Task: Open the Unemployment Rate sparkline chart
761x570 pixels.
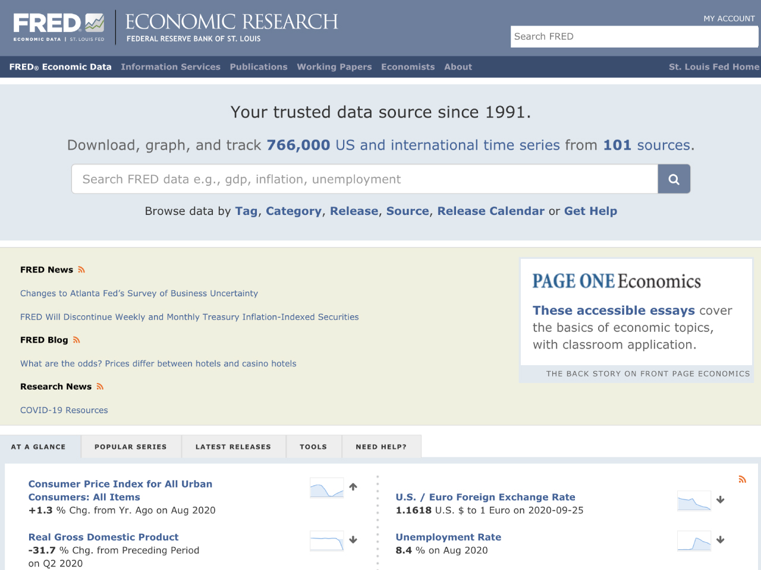Action: [x=694, y=540]
